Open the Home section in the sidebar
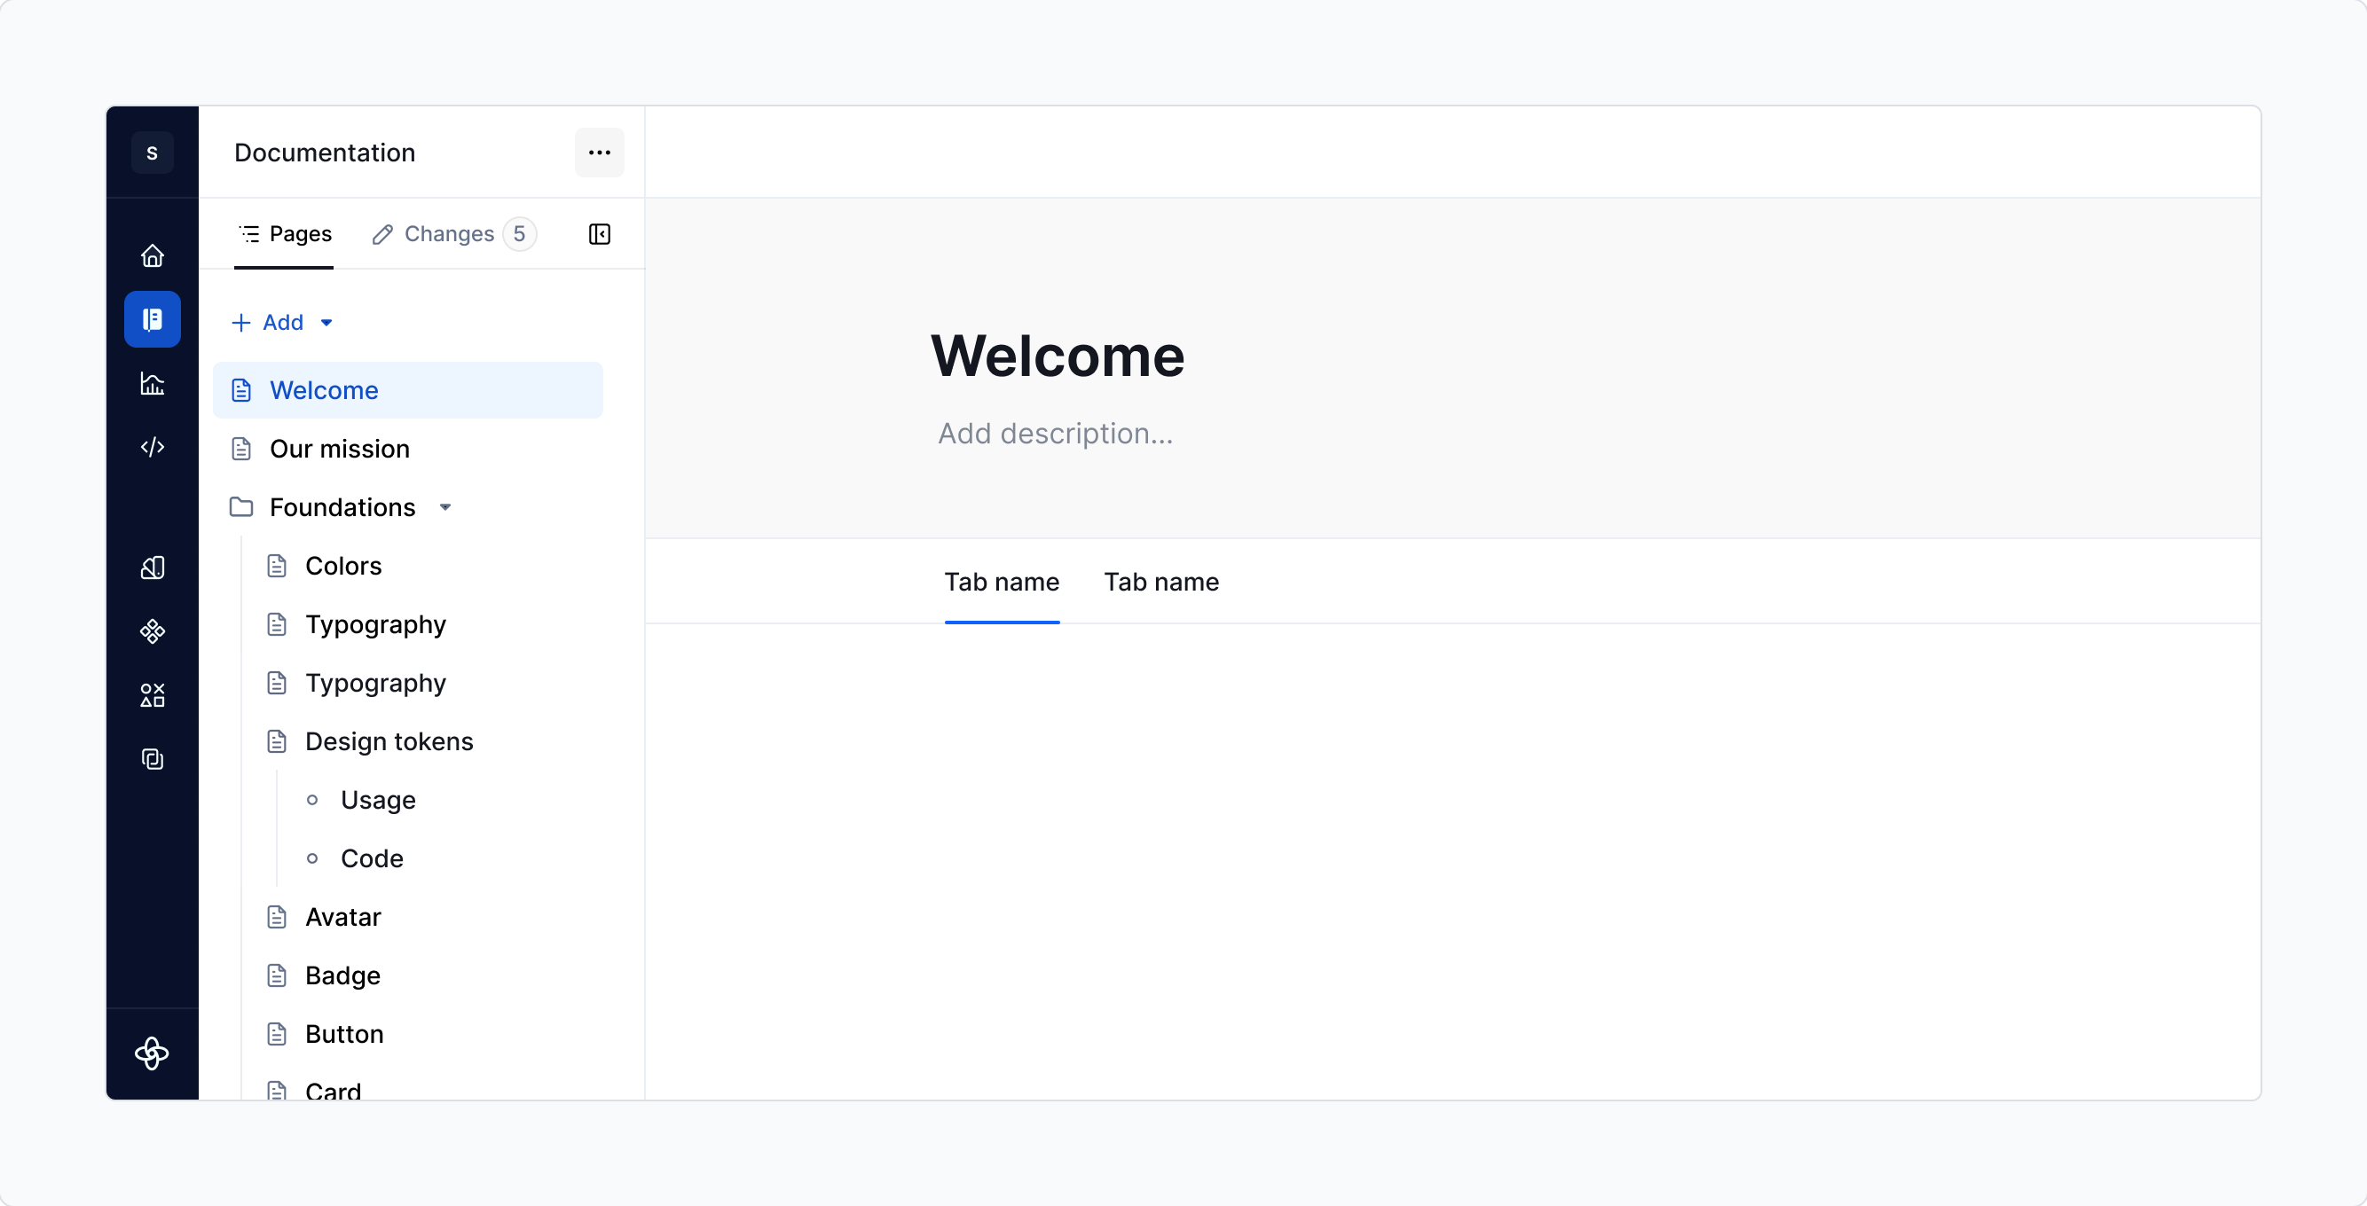The height and width of the screenshot is (1206, 2367). (152, 255)
